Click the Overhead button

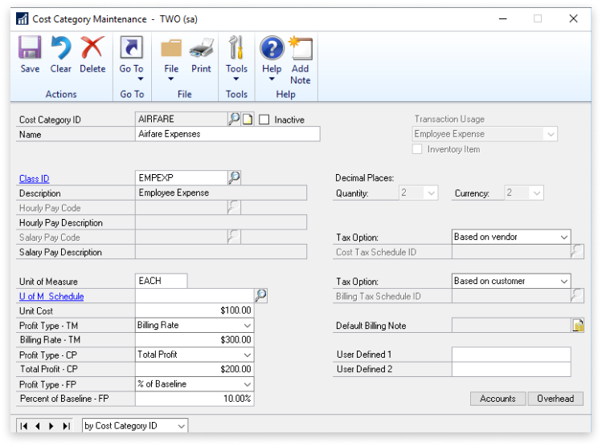point(555,399)
